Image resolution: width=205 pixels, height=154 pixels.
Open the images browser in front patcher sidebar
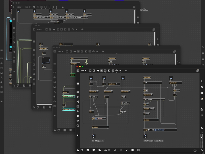(78, 106)
